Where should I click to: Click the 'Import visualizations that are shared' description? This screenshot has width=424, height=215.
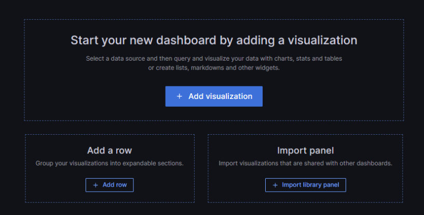pyautogui.click(x=306, y=163)
